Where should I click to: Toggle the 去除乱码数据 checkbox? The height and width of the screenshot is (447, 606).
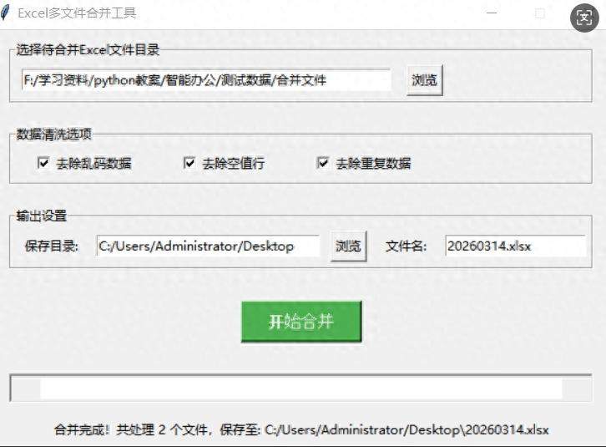click(43, 163)
